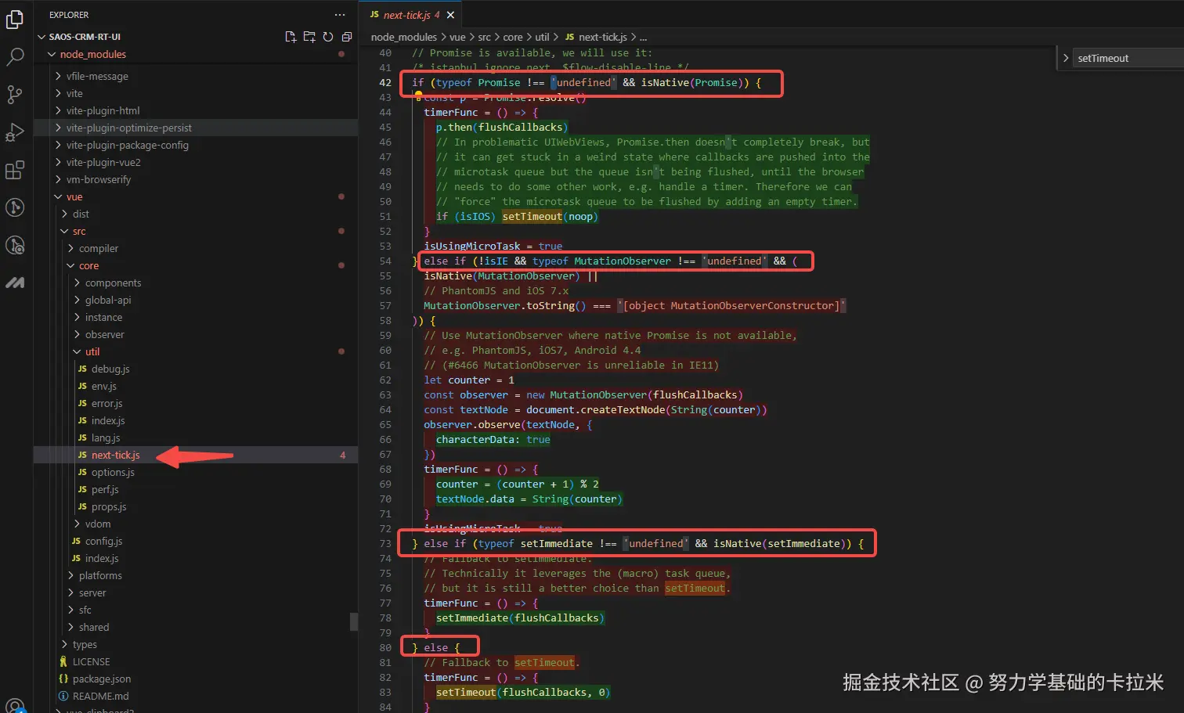Screen dimensions: 1184x713
Task: Open perf.js in the file tree
Action: pyautogui.click(x=196, y=489)
